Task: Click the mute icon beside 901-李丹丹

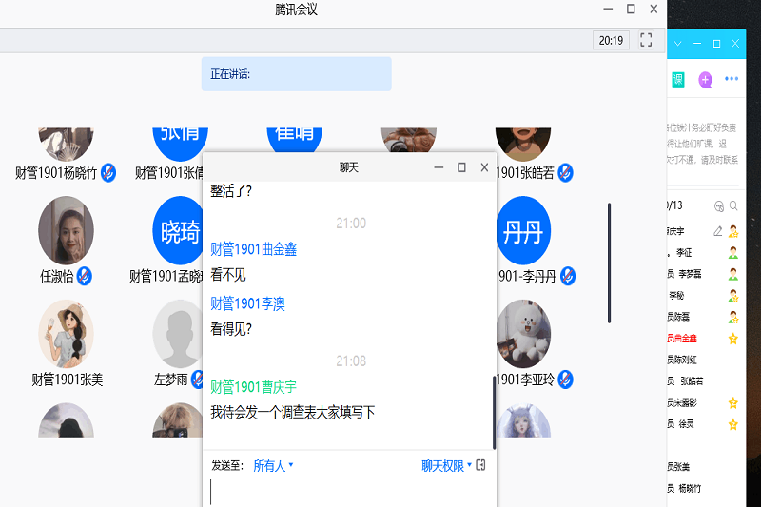Action: [x=567, y=276]
